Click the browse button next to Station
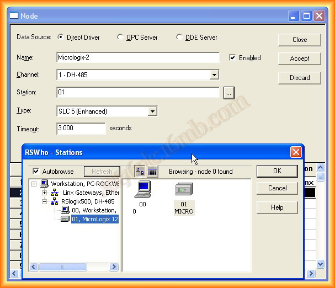Image resolution: width=335 pixels, height=288 pixels. pos(229,93)
